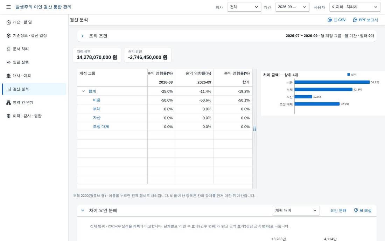Grab the dotted splitter handle beside the table

254,129
